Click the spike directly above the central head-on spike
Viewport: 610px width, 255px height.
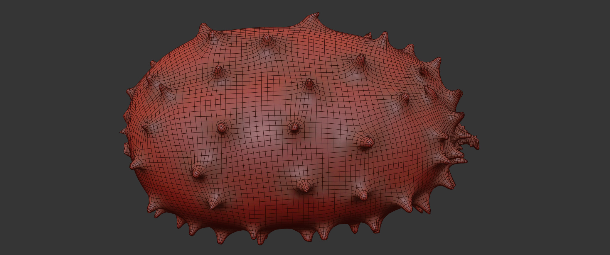(309, 83)
